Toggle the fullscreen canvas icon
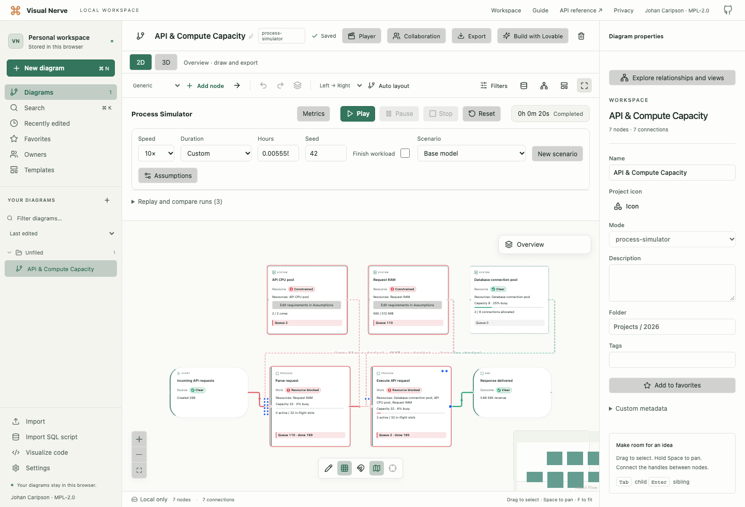745x507 pixels. pos(584,86)
